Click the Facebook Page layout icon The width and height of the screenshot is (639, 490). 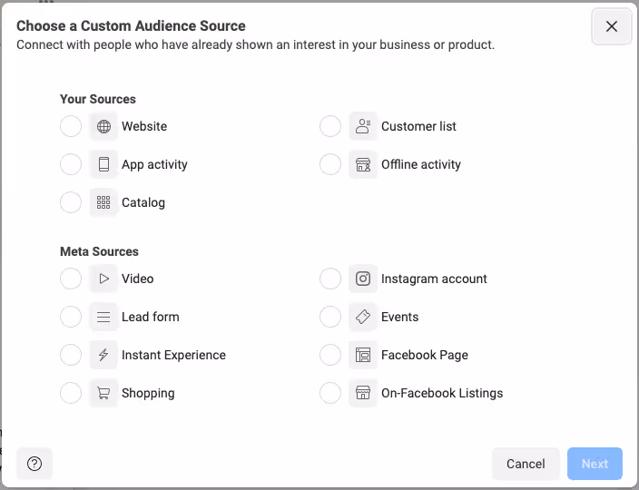click(363, 355)
